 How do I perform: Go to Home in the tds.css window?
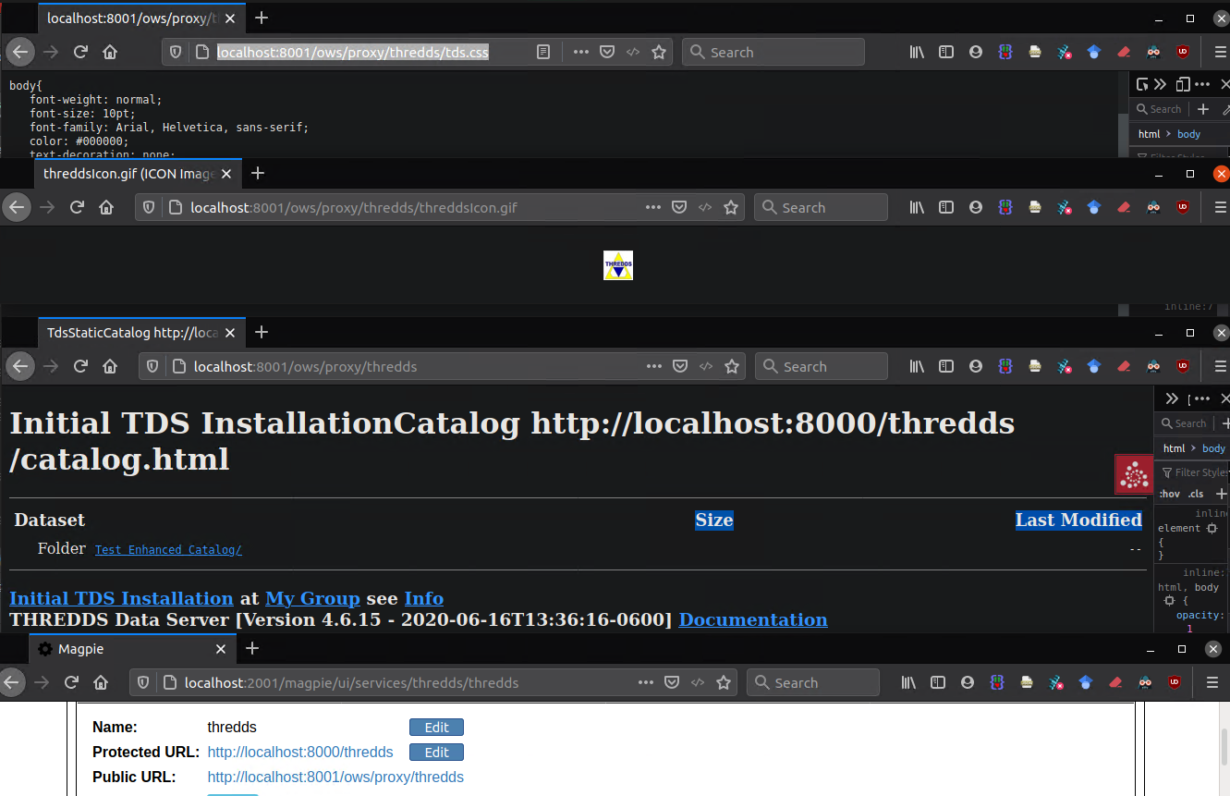110,53
